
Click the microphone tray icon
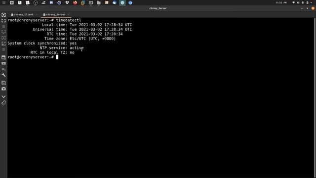point(303,2)
